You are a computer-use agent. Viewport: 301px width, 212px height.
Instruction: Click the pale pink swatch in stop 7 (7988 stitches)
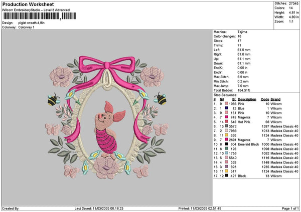227,130
